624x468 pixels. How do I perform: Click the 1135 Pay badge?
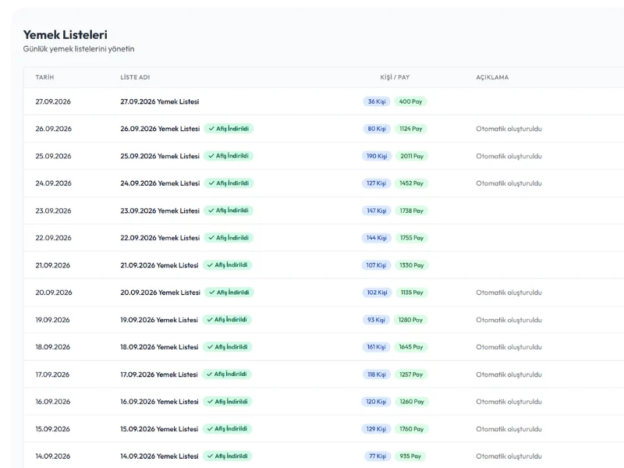point(412,292)
